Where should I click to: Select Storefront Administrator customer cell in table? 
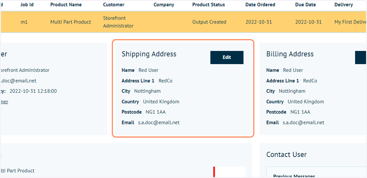pos(118,22)
